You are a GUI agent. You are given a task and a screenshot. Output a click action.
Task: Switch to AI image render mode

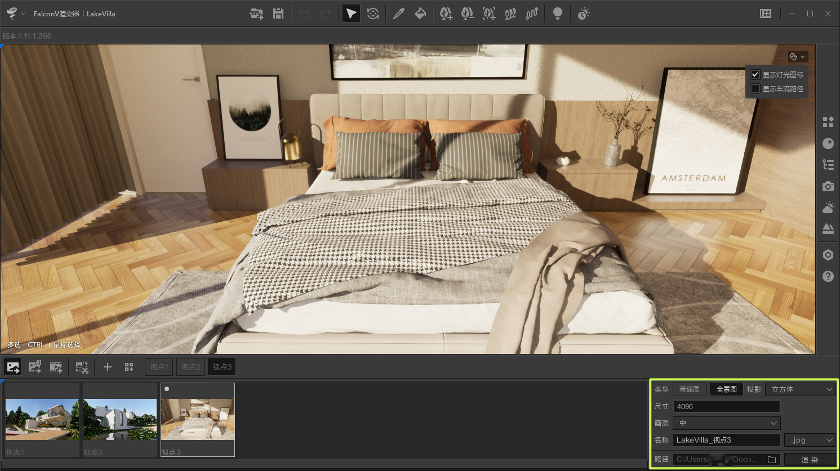point(35,367)
